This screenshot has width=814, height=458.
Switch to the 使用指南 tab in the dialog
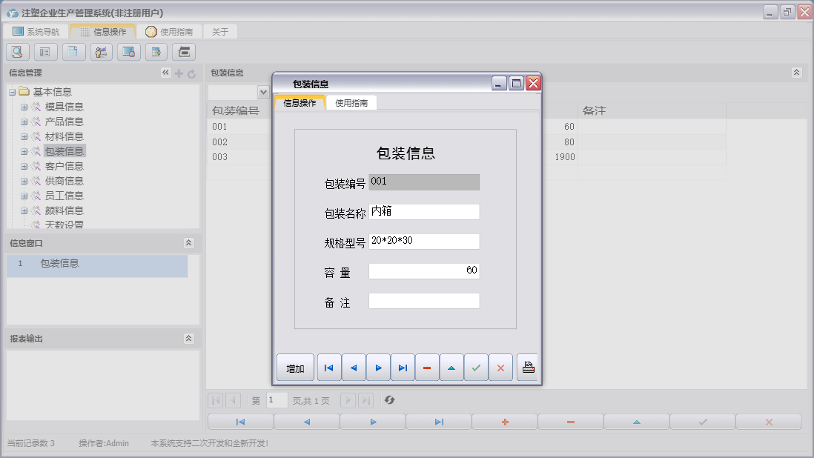[x=352, y=103]
